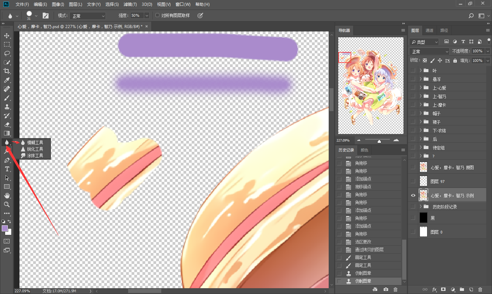The image size is (492, 294).
Task: Select the Lasso tool
Action: coord(7,53)
